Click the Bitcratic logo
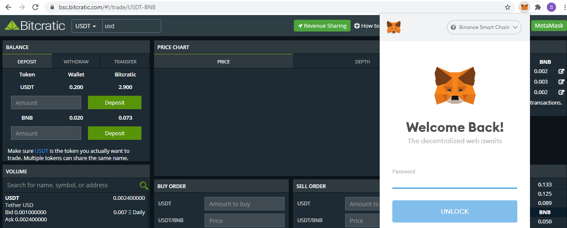Image resolution: width=567 pixels, height=228 pixels. pyautogui.click(x=35, y=26)
